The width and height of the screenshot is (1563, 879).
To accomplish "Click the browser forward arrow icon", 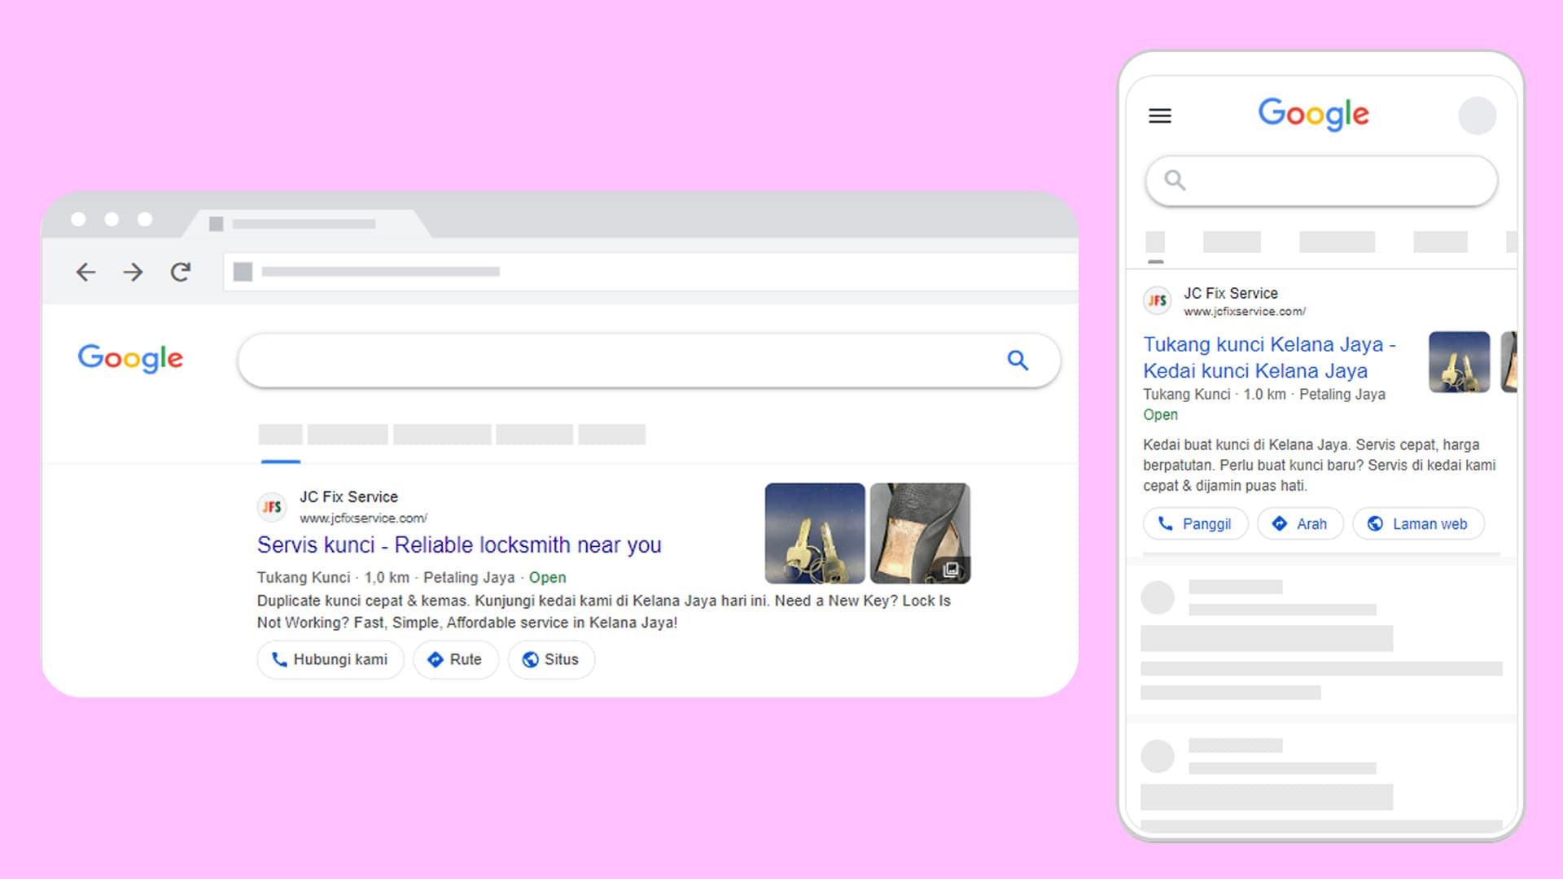I will click(x=133, y=272).
